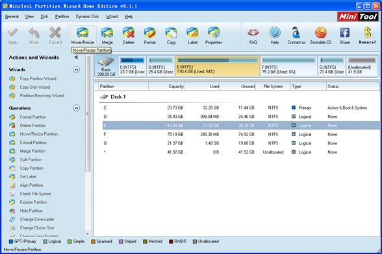Select the C:(NTFS) partition block in disk map
This screenshot has height=254, width=382.
coord(133,66)
